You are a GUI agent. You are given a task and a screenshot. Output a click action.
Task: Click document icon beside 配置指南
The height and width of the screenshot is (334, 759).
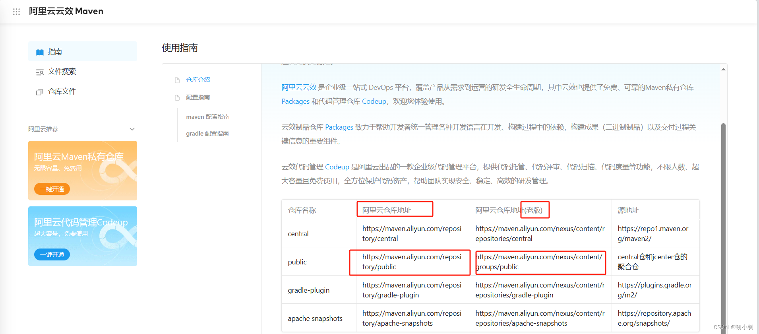pos(177,98)
